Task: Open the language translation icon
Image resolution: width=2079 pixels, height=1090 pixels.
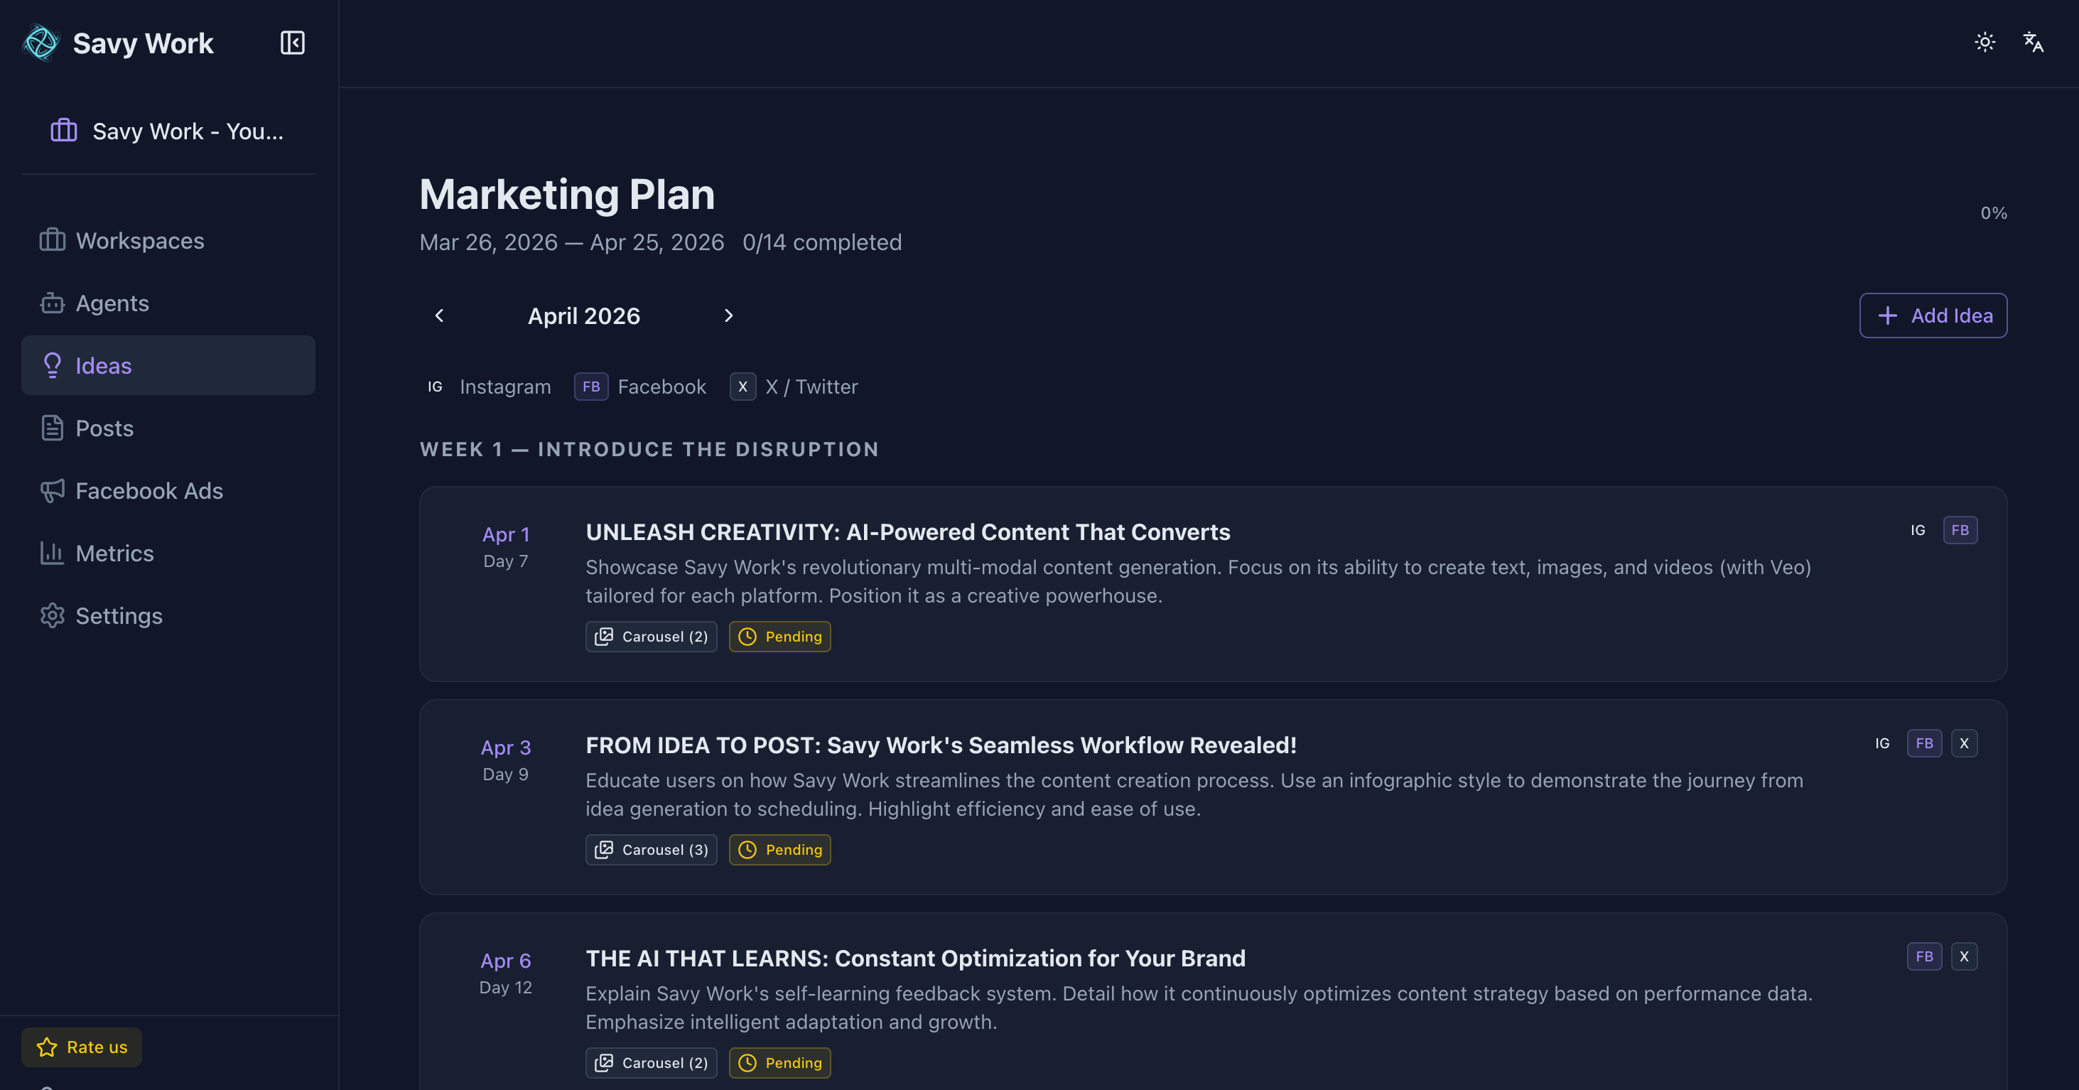Action: coord(2033,42)
